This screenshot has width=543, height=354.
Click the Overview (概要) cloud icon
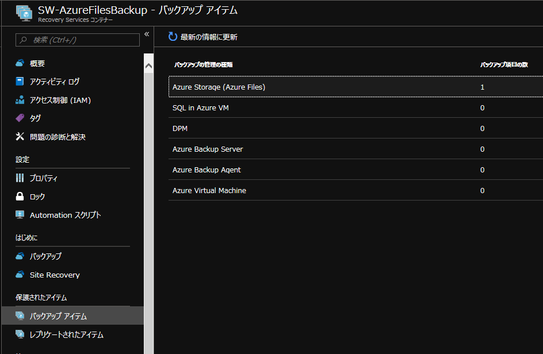click(x=20, y=63)
